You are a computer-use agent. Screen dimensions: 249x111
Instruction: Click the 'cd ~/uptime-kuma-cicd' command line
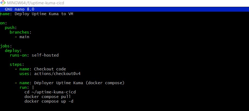point(50,92)
